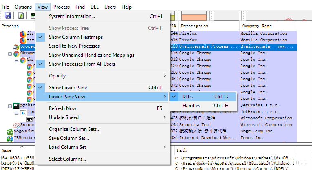The image size is (312, 170).
Task: Collapse the pycharm process tree node
Action: pos(10,106)
